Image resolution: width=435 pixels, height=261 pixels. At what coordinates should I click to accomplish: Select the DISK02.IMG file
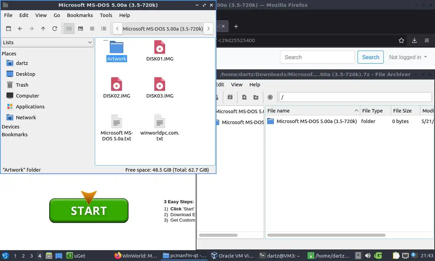pos(117,88)
